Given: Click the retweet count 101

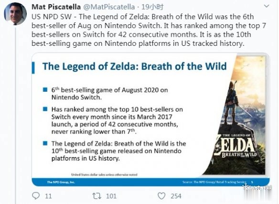Looking at the screenshot, I should [x=111, y=196].
